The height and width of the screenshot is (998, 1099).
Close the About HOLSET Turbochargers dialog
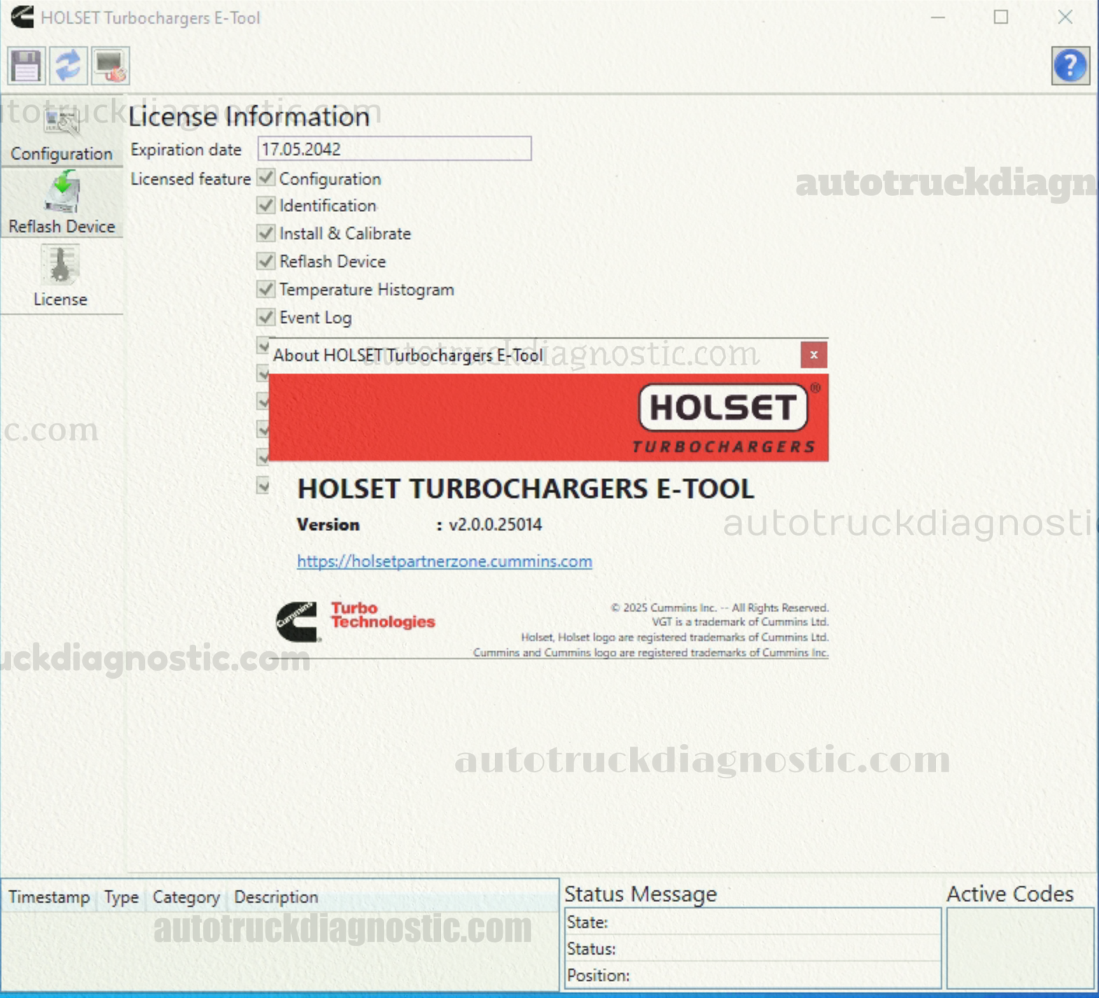tap(813, 355)
